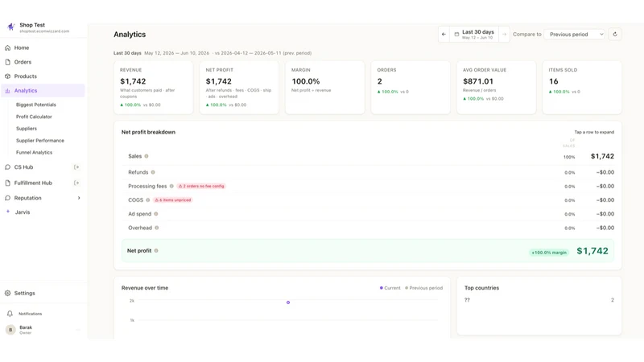Click the '6 items unpriced' warning badge
644x362 pixels.
click(x=173, y=200)
